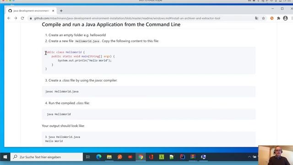Click 'Your output should look like:' text
The width and height of the screenshot is (293, 165).
(63, 126)
